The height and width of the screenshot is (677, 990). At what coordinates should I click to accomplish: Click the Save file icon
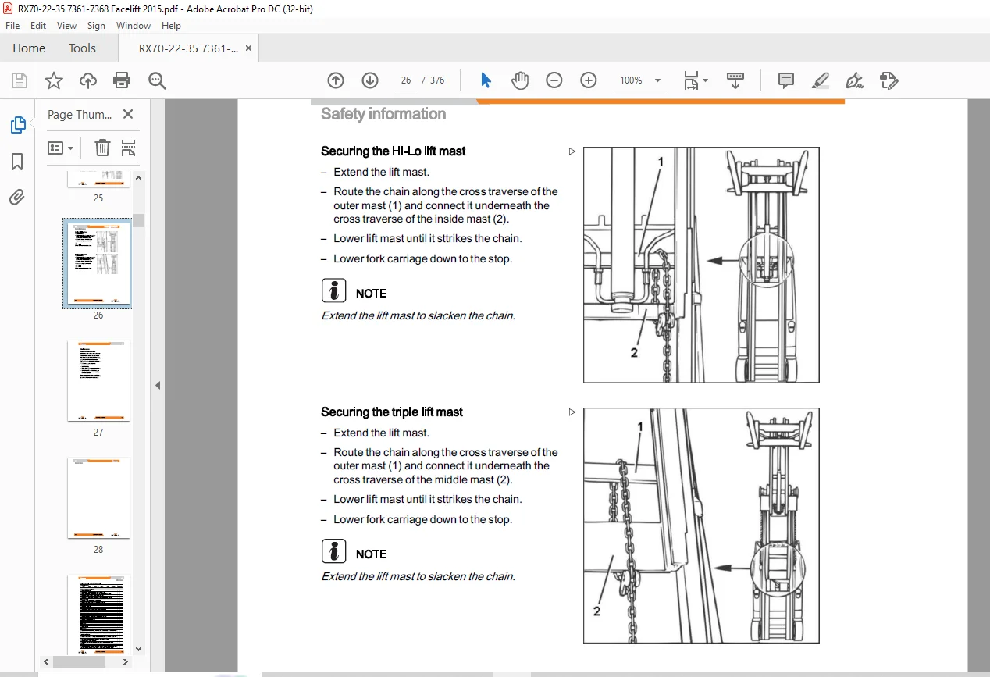pyautogui.click(x=20, y=80)
